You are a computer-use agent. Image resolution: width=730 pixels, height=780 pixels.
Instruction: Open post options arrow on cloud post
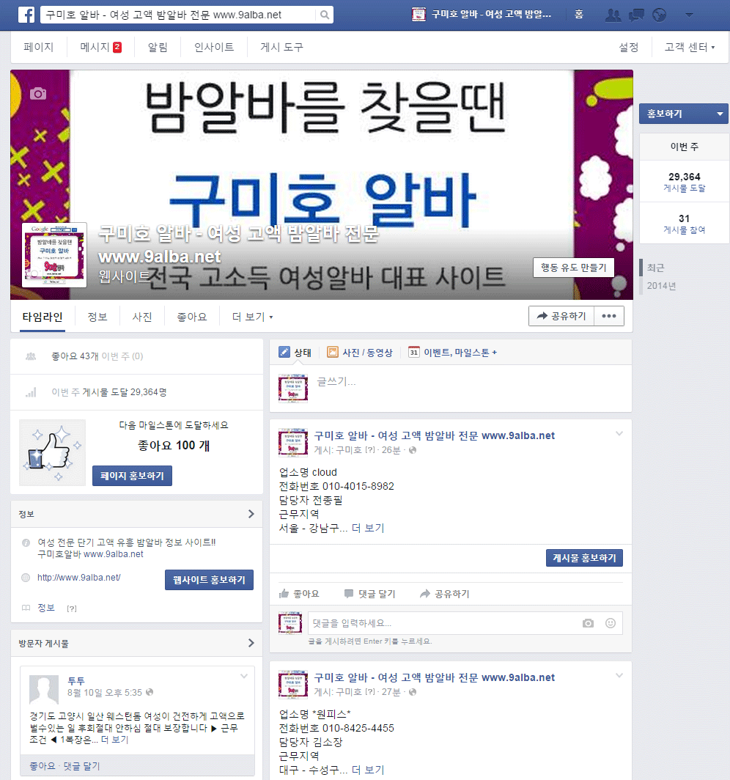coord(619,434)
